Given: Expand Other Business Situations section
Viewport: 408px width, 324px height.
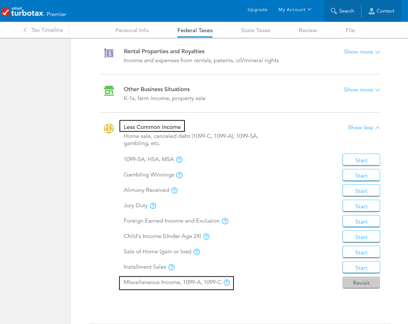Looking at the screenshot, I should point(362,90).
